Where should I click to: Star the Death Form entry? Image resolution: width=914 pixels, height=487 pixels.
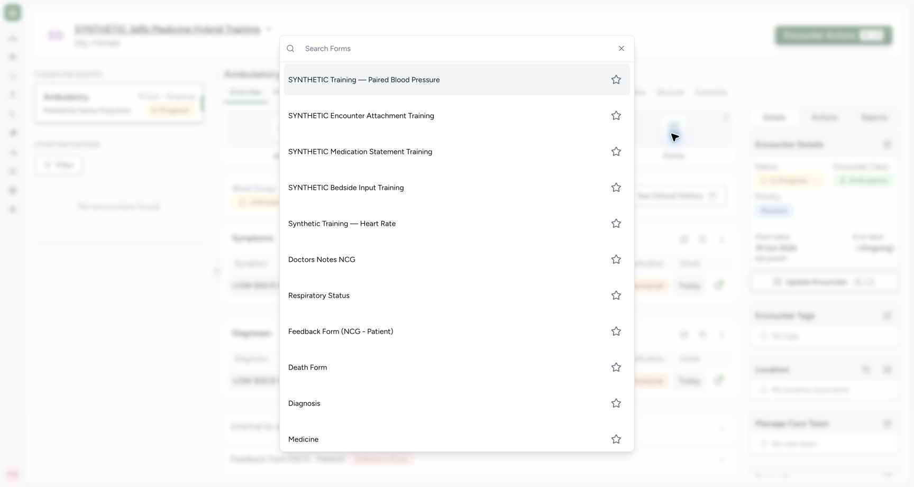[x=616, y=367]
